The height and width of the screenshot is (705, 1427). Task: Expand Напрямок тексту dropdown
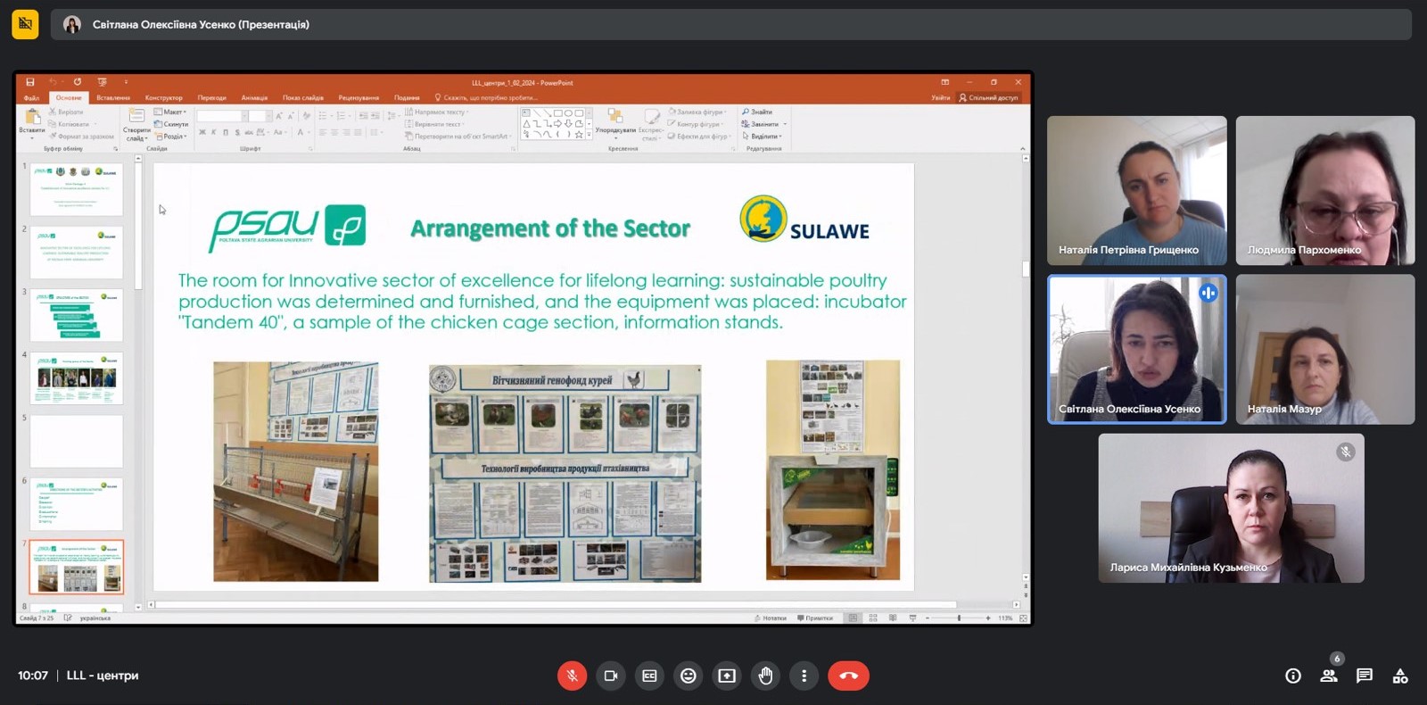tap(436, 112)
